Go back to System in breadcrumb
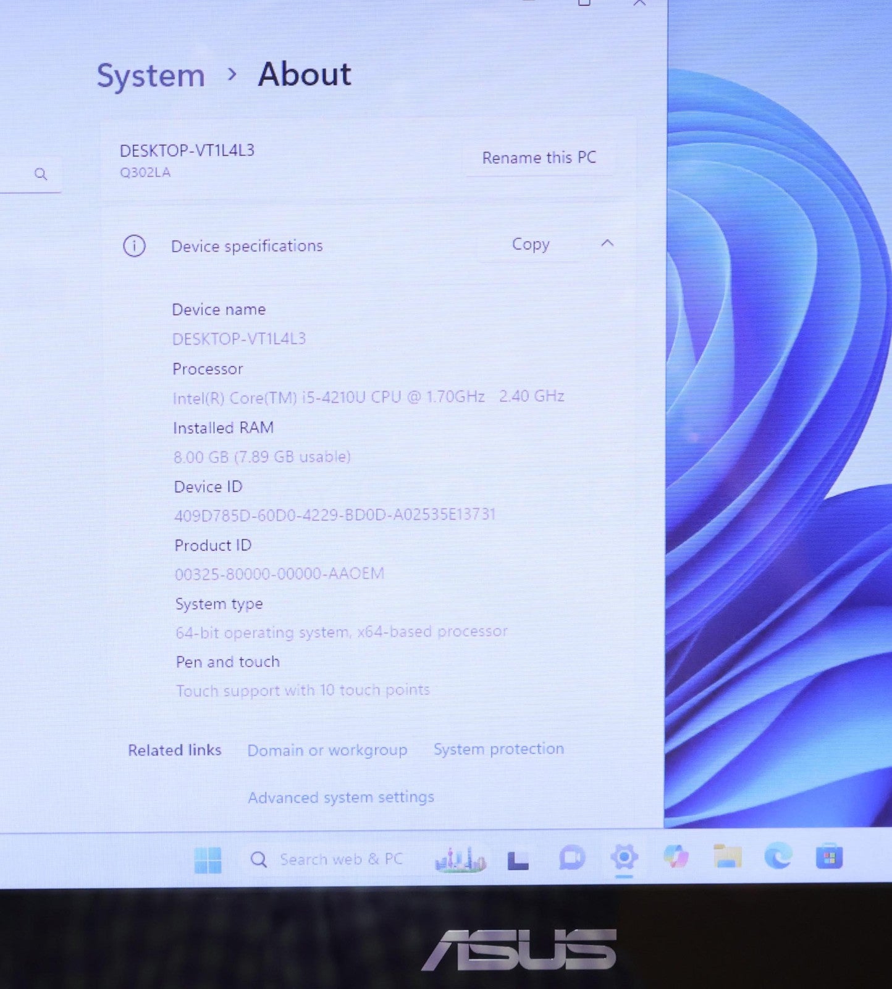Screen dimensions: 892x989 pos(151,76)
